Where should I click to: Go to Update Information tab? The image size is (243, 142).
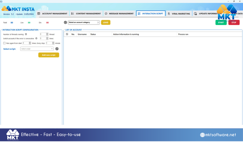(x=208, y=13)
